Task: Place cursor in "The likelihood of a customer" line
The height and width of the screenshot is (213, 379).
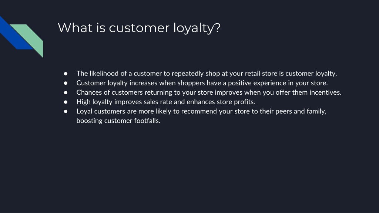Action: click(x=207, y=74)
